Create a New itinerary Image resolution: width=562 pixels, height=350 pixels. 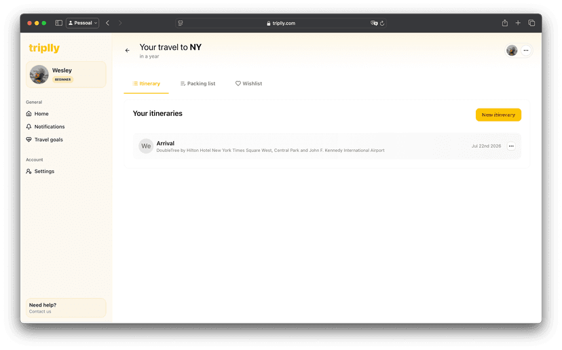(x=498, y=115)
